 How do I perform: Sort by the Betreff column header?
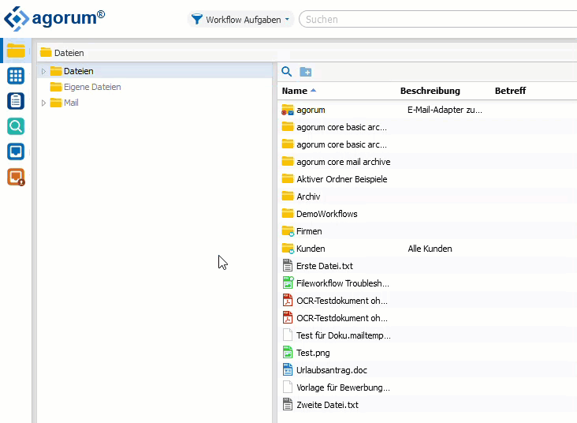(x=510, y=91)
